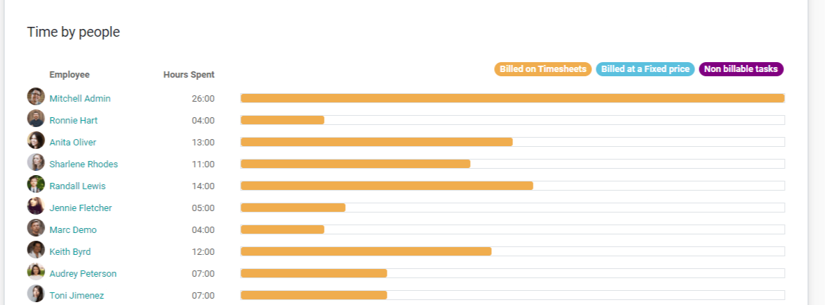This screenshot has height=305, width=825.
Task: Click Marc Demo's avatar image
Action: pos(36,228)
